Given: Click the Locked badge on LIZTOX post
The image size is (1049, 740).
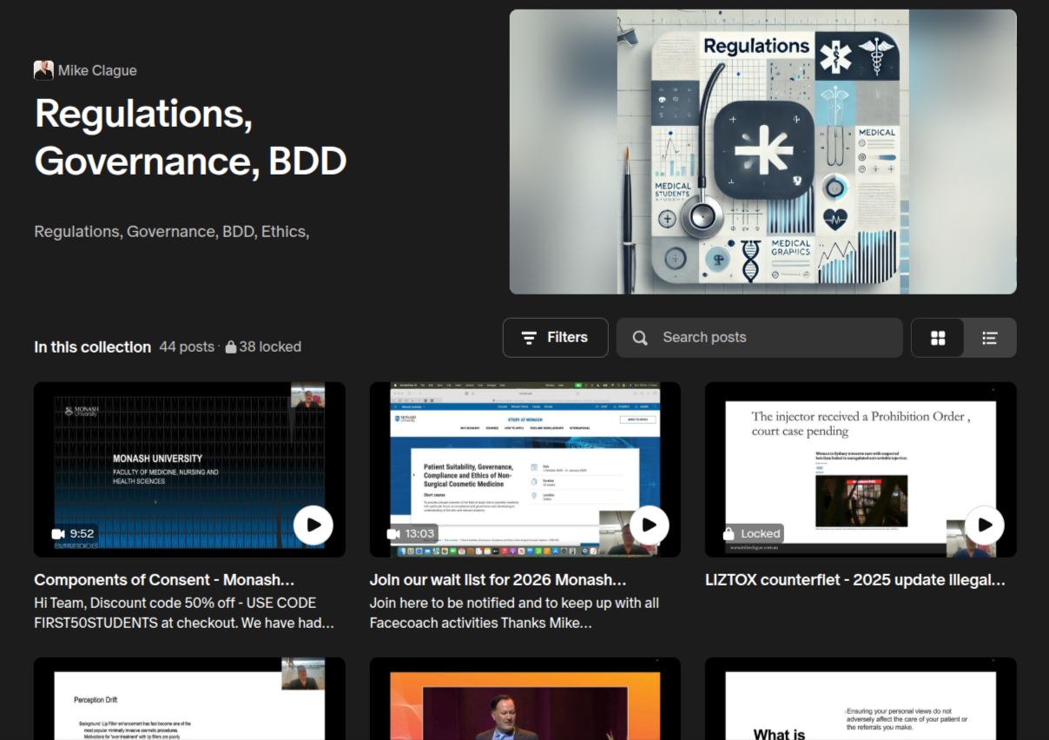Looking at the screenshot, I should pyautogui.click(x=751, y=533).
